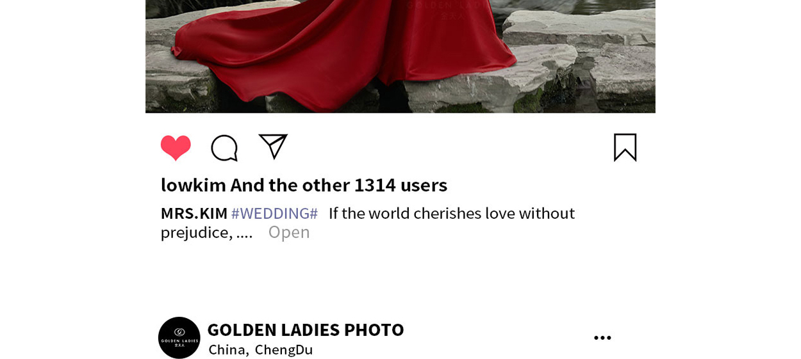Expand the full caption with Open
801x359 pixels.
(289, 232)
